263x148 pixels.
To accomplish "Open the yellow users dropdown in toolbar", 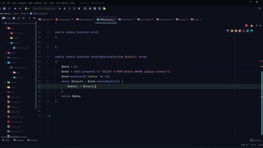I will pyautogui.click(x=27, y=8).
